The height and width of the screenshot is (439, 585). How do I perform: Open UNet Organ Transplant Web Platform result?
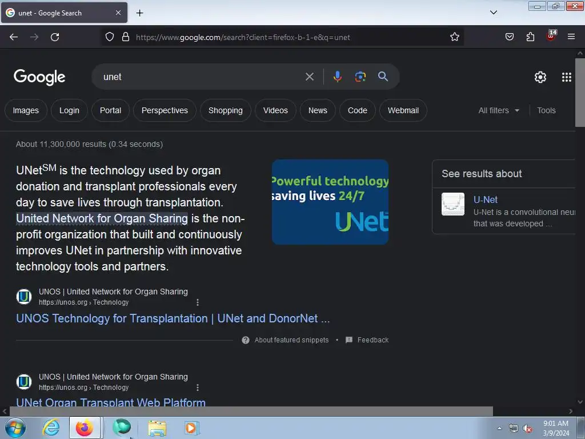tap(111, 402)
